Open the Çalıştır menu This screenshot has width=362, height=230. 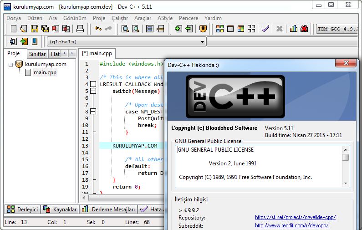pyautogui.click(x=120, y=18)
